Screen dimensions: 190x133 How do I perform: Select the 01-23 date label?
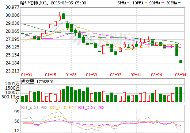coord(71,75)
